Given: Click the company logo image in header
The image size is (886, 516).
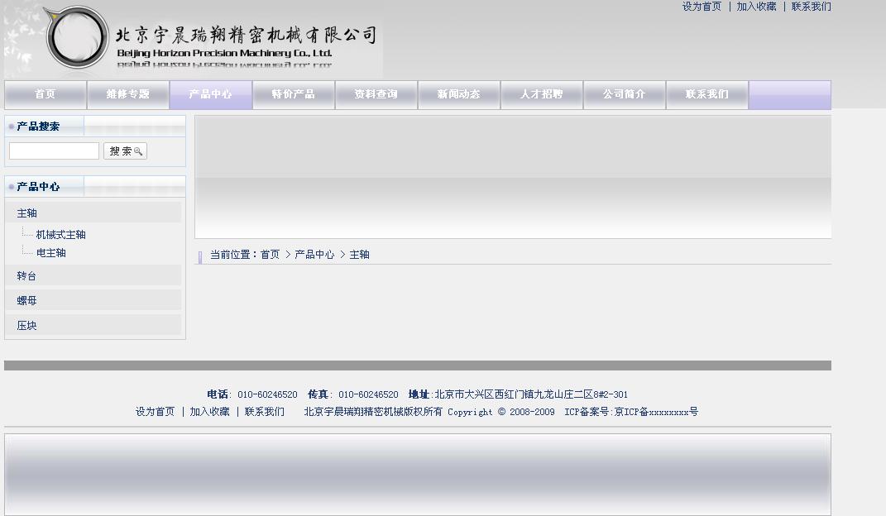Looking at the screenshot, I should [194, 40].
